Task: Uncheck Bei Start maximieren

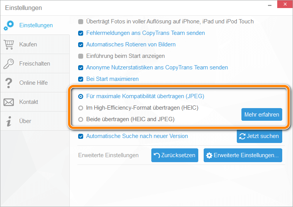Action: [x=81, y=79]
